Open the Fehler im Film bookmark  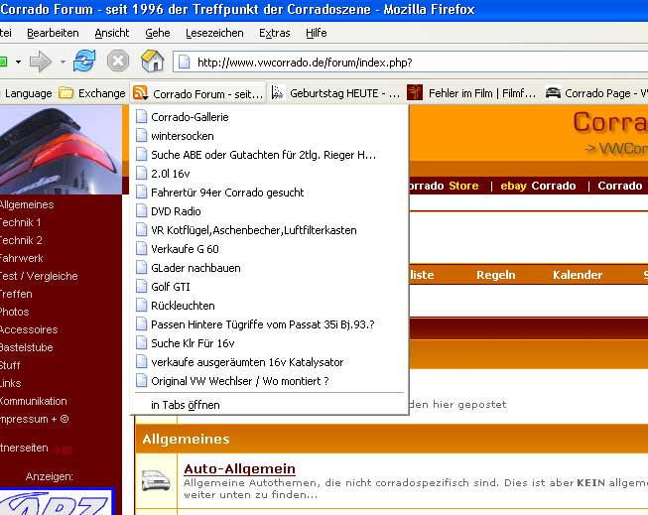click(471, 93)
